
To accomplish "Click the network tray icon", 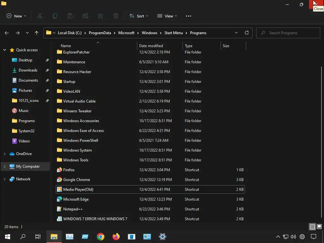I will tap(286, 237).
